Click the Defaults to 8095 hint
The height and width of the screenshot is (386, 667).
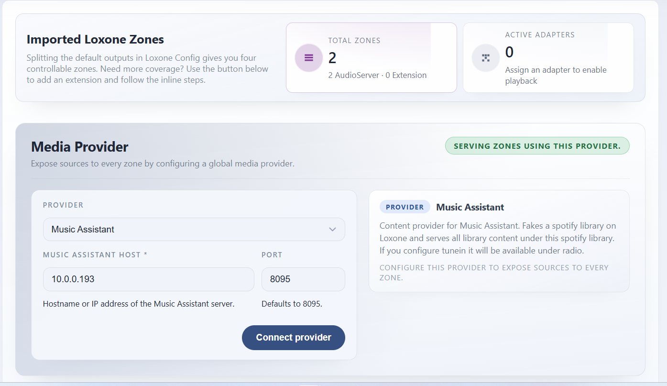pos(292,304)
